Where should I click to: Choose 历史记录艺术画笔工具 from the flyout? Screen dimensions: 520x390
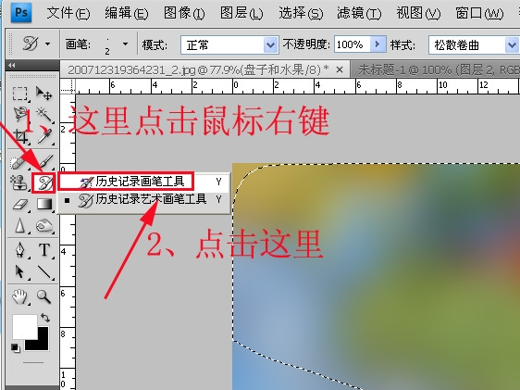[x=143, y=199]
